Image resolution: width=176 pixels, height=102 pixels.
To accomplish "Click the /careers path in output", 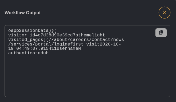I will (78, 40).
